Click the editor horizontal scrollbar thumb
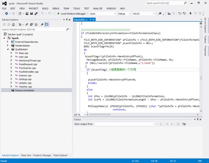209x163 pixels. coord(99,115)
